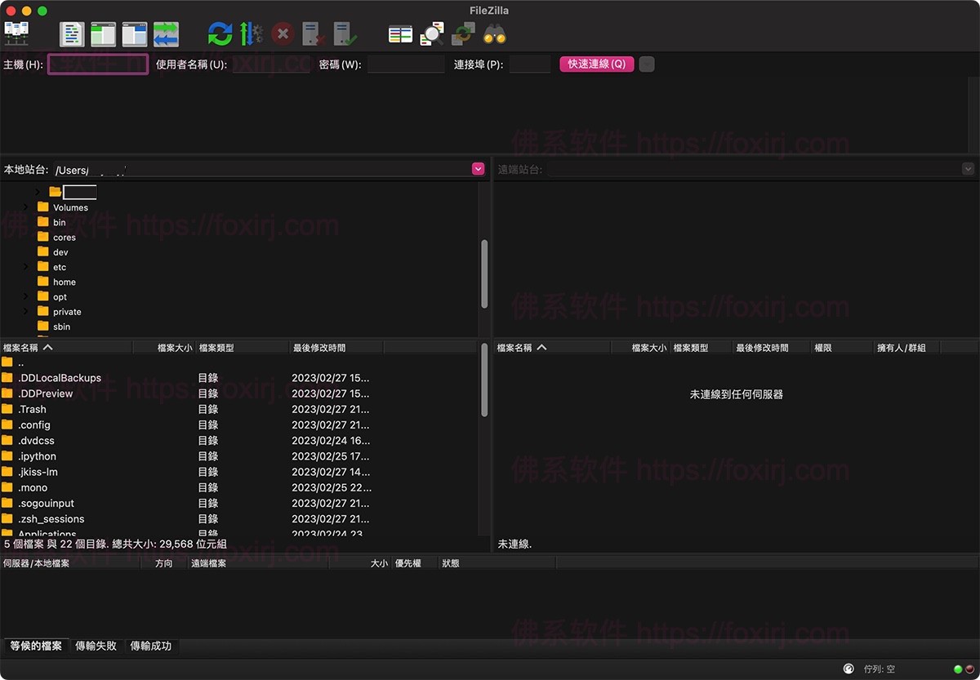Click the green refresh file lists icon
This screenshot has height=680, width=980.
coord(220,33)
